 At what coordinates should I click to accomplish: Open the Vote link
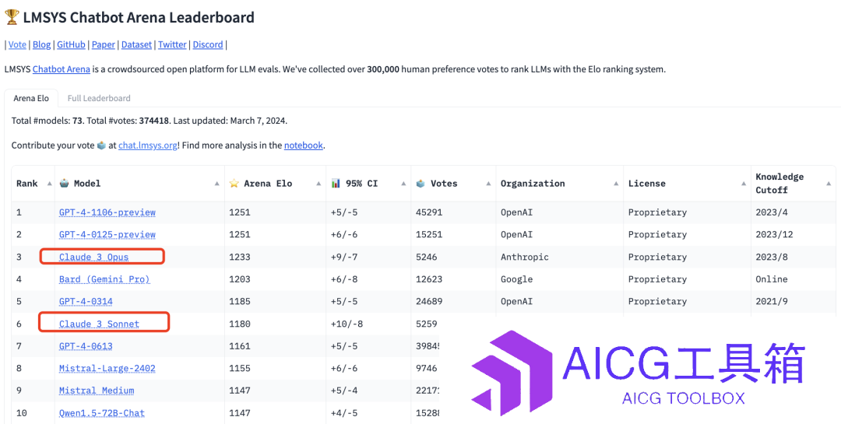17,44
